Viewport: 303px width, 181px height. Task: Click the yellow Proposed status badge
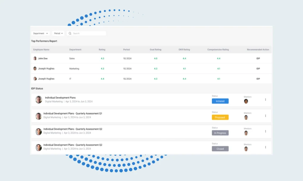click(x=220, y=117)
